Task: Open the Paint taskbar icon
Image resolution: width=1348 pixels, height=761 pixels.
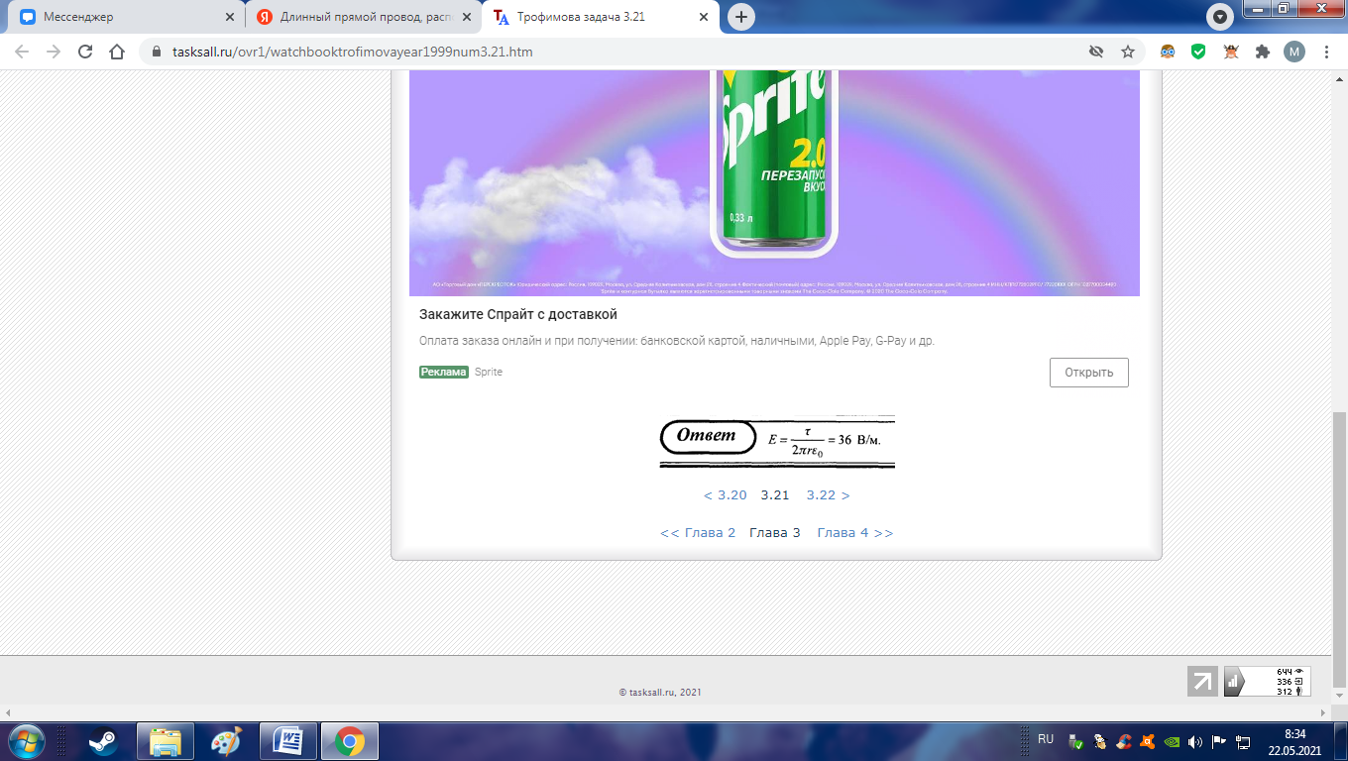Action: point(227,741)
